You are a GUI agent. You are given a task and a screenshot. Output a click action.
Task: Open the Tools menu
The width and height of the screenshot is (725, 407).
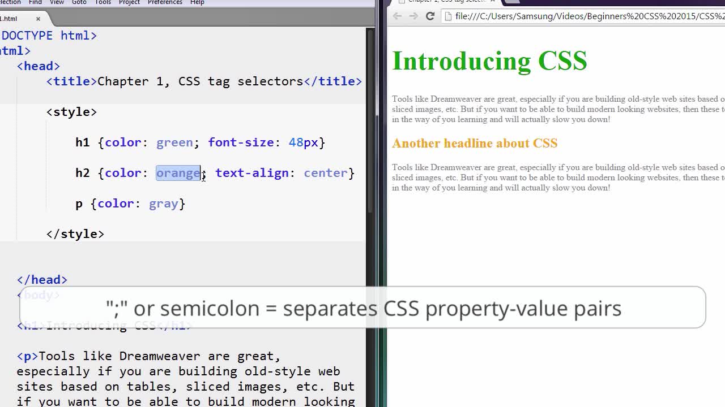[x=103, y=2]
